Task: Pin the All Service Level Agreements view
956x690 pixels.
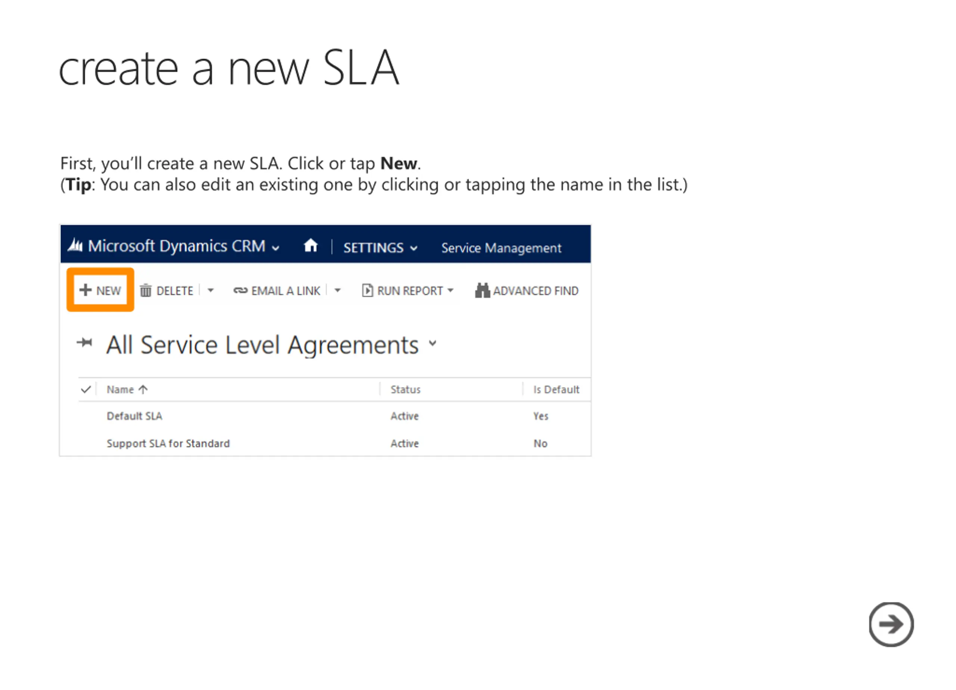Action: pos(85,343)
